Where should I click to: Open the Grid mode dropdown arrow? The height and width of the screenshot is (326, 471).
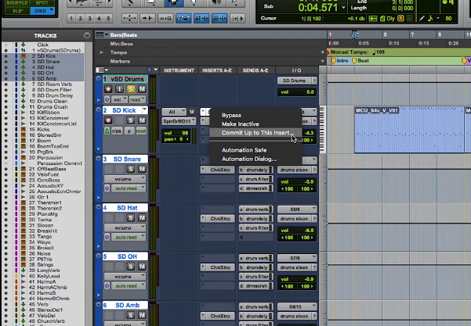click(52, 10)
